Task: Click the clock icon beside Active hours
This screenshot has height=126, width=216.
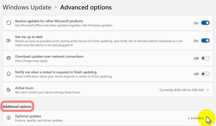Action: (x=9, y=90)
